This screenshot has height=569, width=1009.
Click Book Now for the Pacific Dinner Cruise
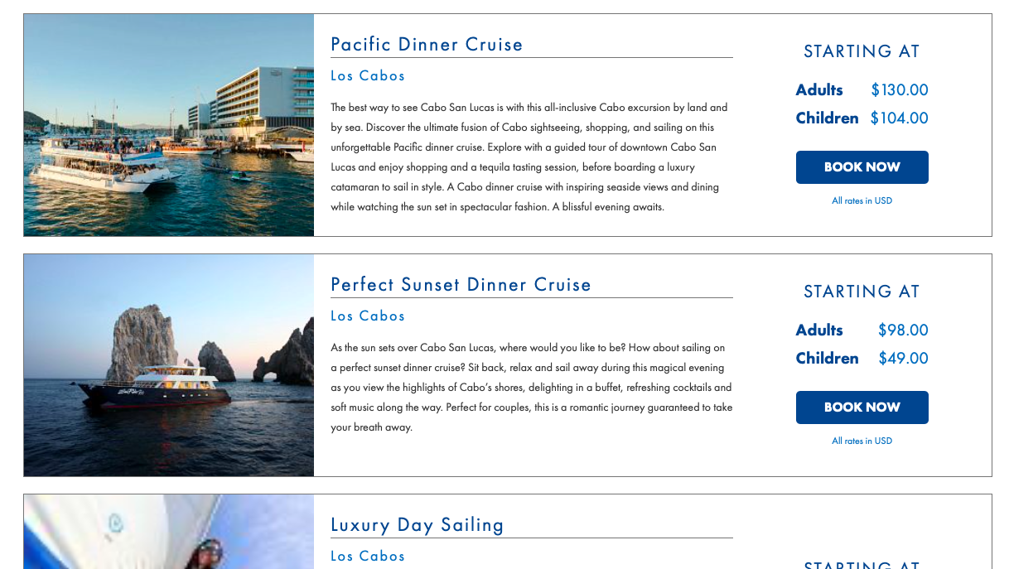(862, 166)
